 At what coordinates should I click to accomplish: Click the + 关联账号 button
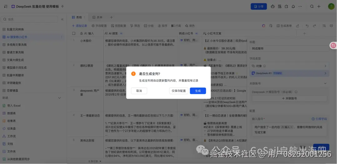pyautogui.click(x=289, y=98)
